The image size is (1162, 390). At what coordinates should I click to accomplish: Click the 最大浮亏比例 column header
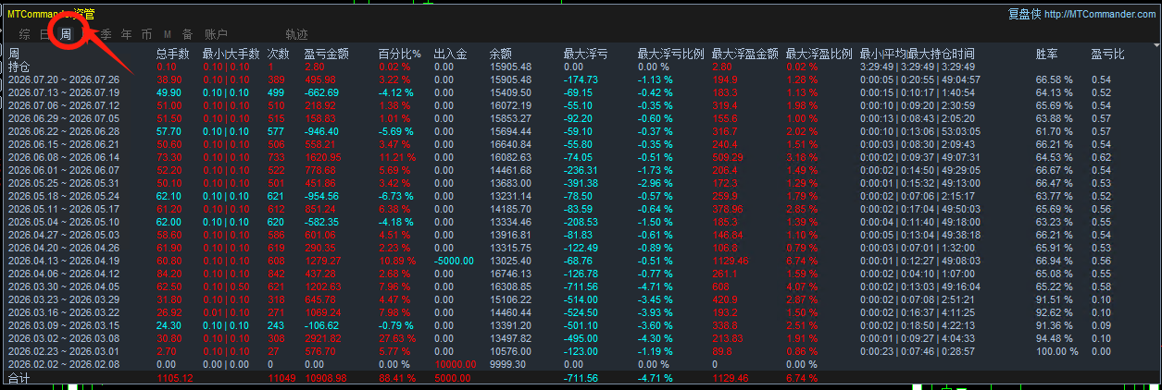(670, 54)
